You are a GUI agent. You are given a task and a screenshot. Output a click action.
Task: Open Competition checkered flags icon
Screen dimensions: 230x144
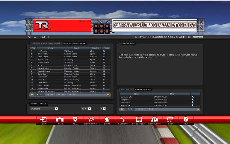click(x=91, y=119)
